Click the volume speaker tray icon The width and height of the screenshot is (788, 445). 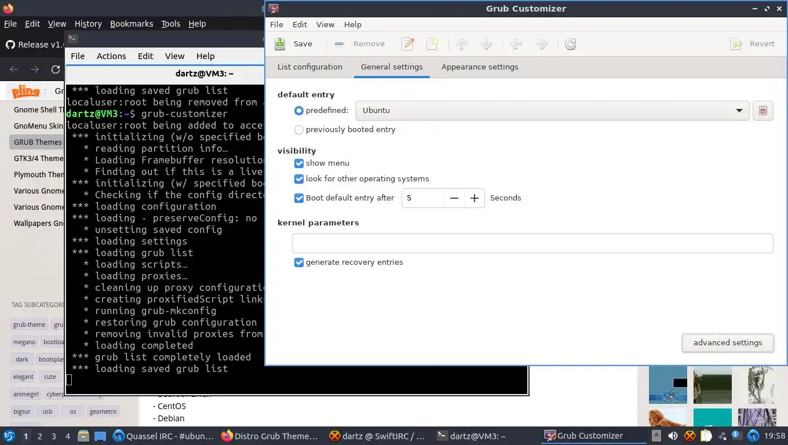click(x=673, y=436)
